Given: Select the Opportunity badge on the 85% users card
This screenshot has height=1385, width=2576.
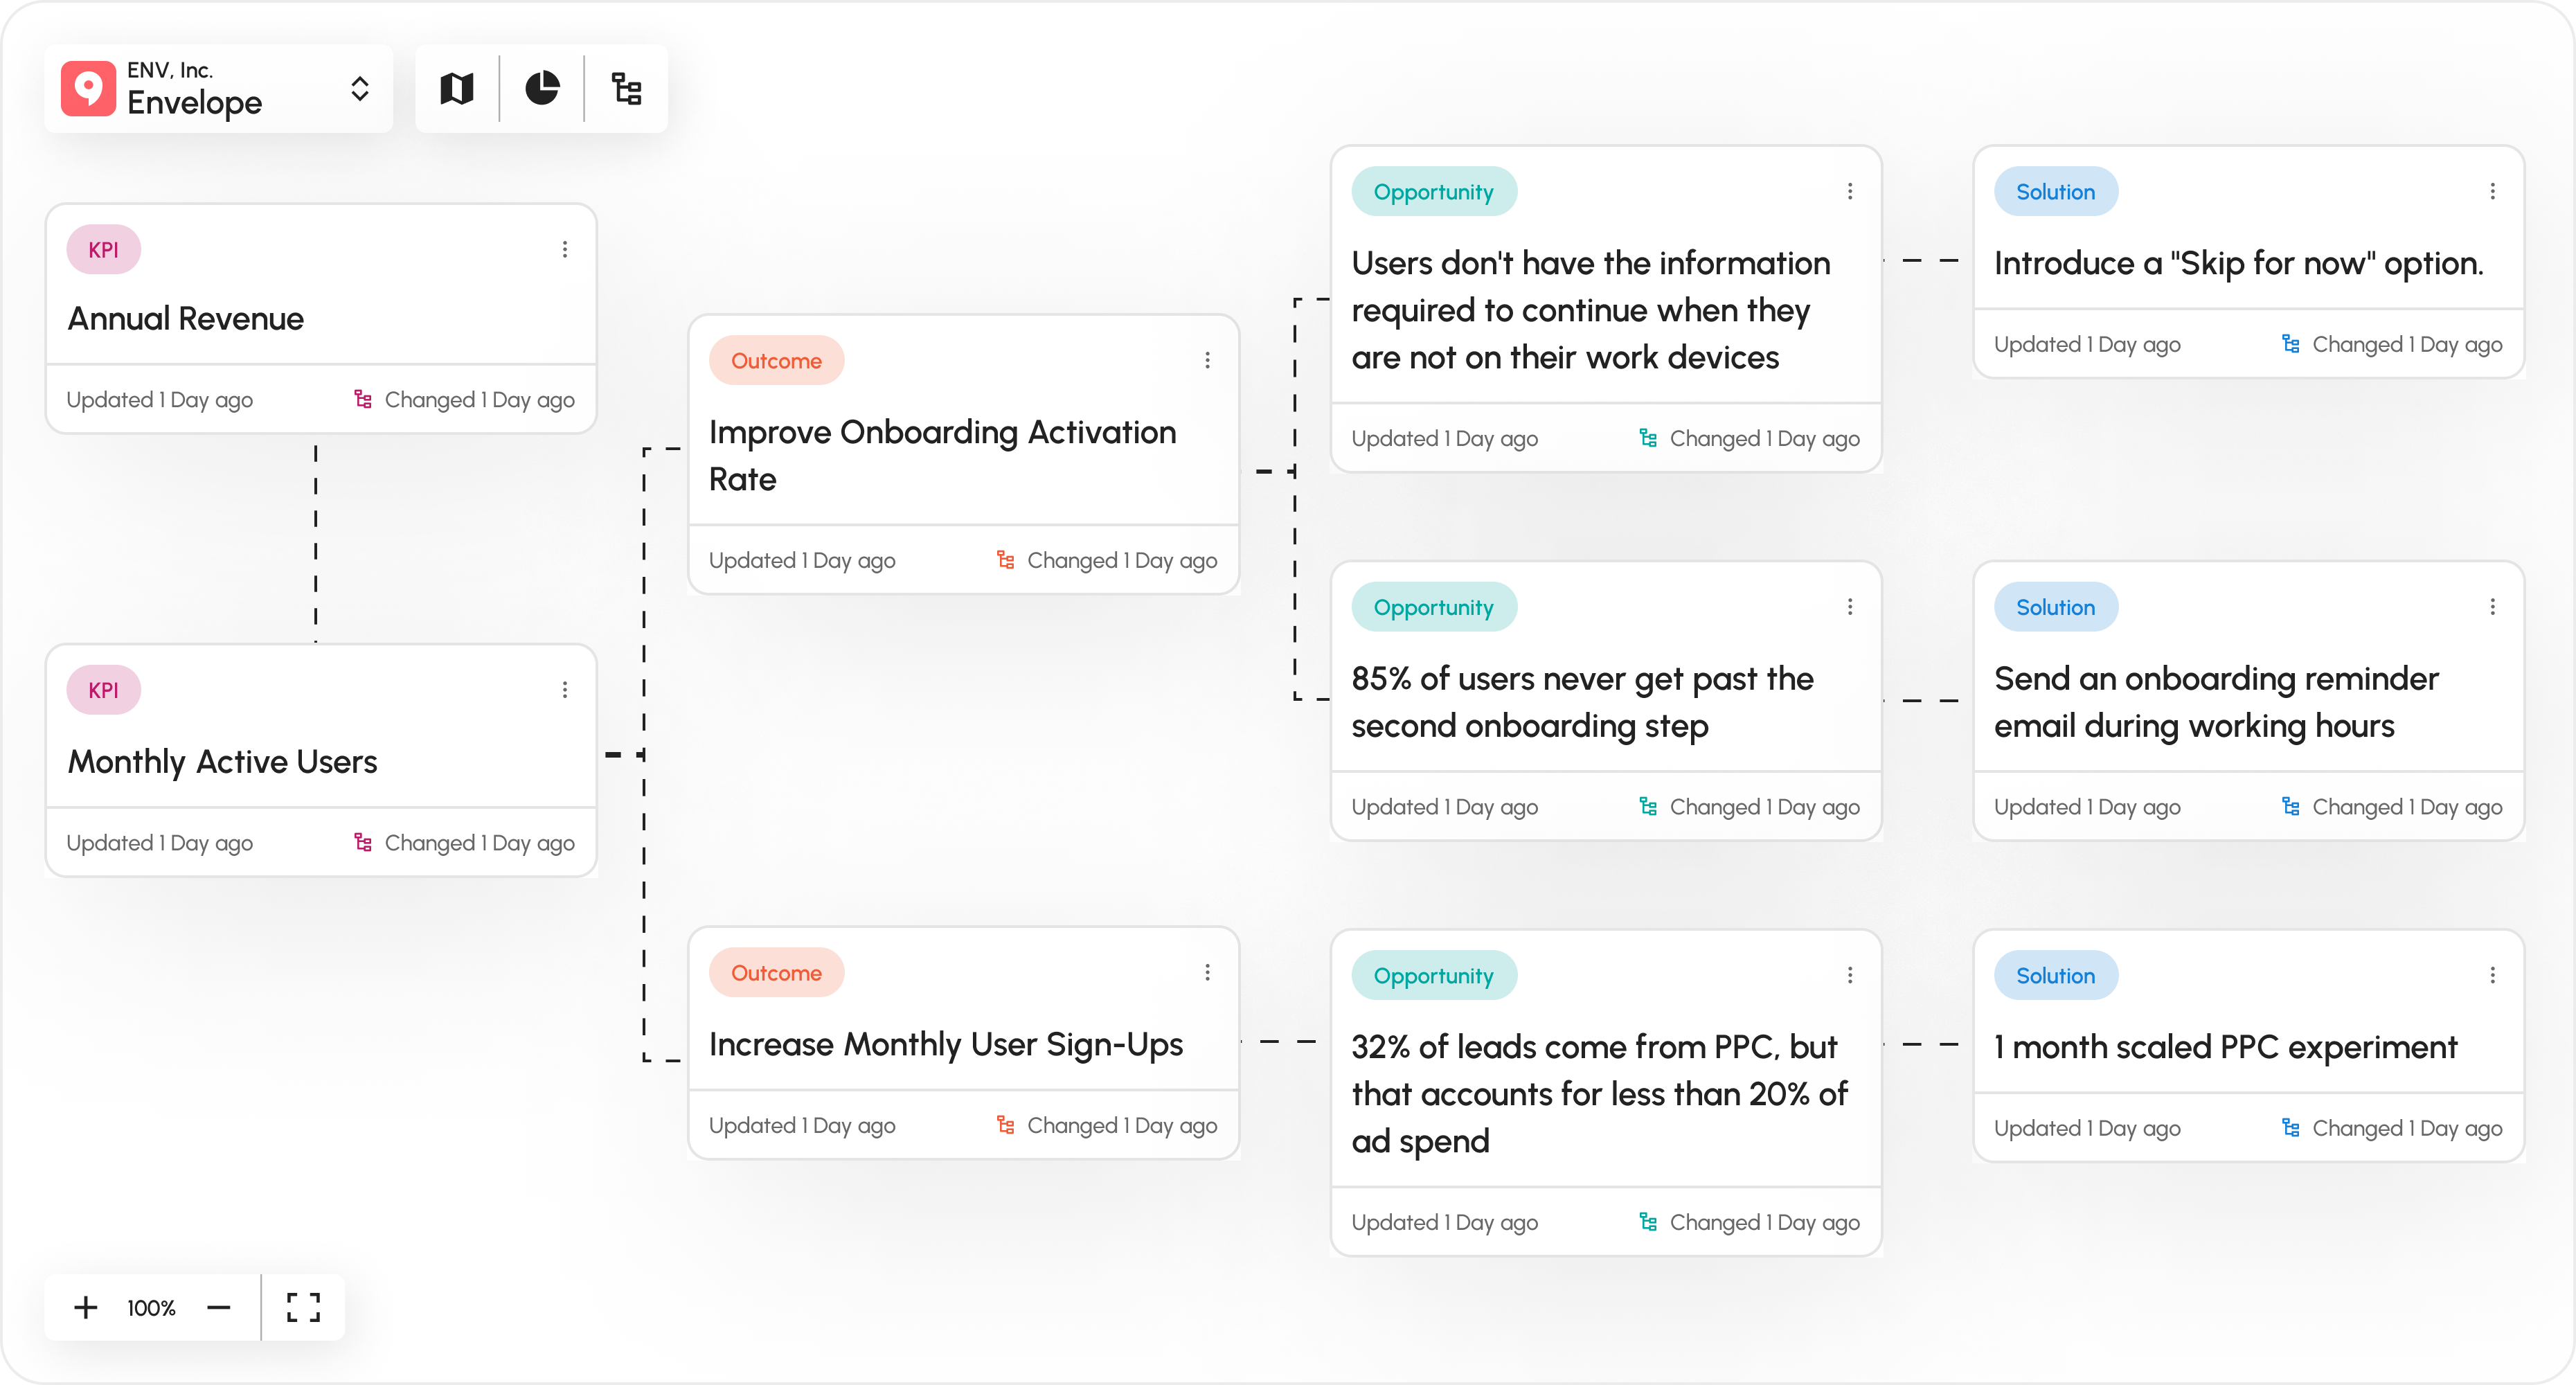Looking at the screenshot, I should [1433, 606].
